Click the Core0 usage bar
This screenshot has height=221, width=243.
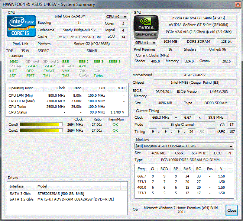[41, 125]
